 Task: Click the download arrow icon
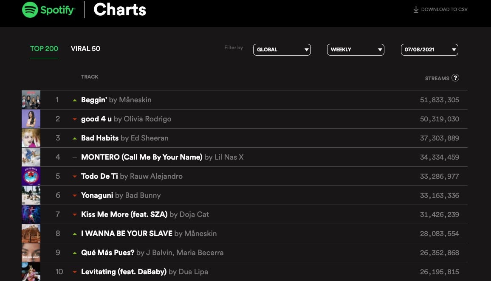416,9
